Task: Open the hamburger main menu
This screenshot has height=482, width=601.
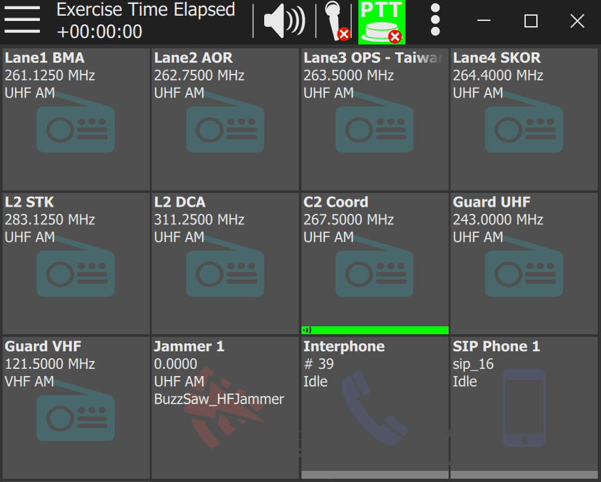Action: point(22,20)
